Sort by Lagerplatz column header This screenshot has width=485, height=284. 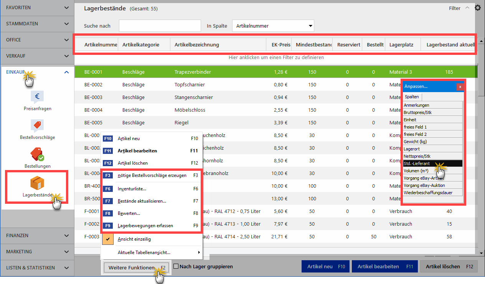[x=403, y=45]
